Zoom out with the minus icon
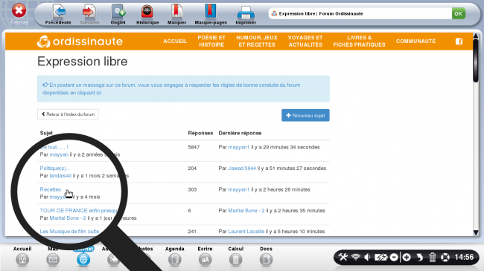Viewport: 484px width, 271px height. pyautogui.click(x=394, y=257)
